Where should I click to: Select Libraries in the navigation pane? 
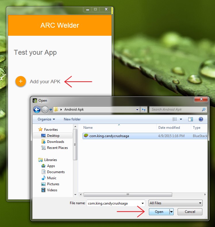[x=50, y=160]
